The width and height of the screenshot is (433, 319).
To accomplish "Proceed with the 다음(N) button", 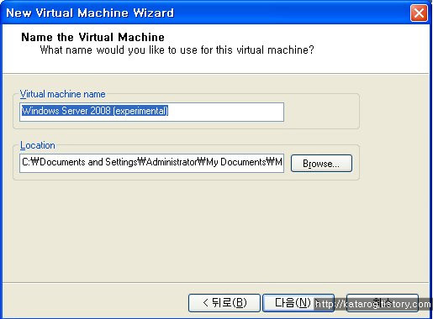I will [x=298, y=303].
